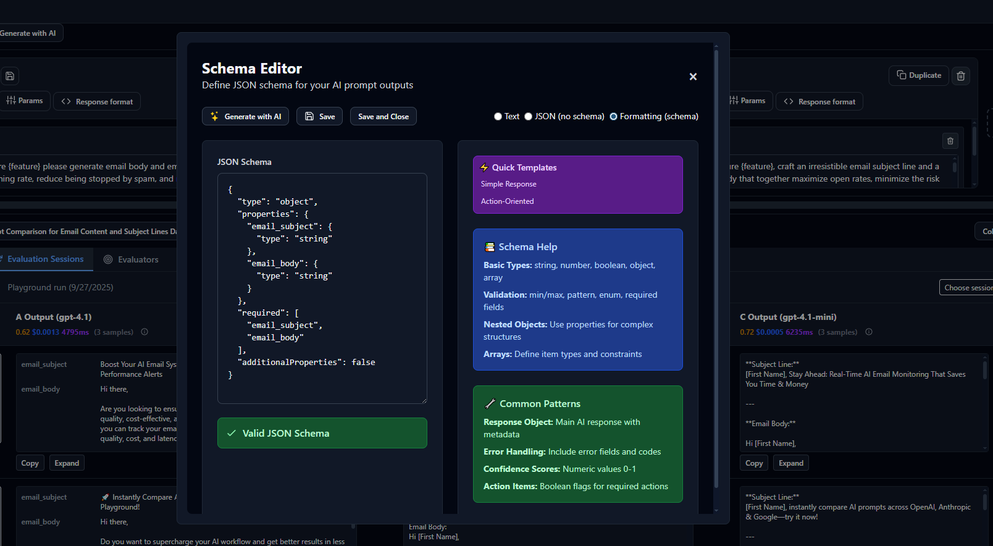
Task: Click the info icon beside C Output samples
Action: coord(869,332)
